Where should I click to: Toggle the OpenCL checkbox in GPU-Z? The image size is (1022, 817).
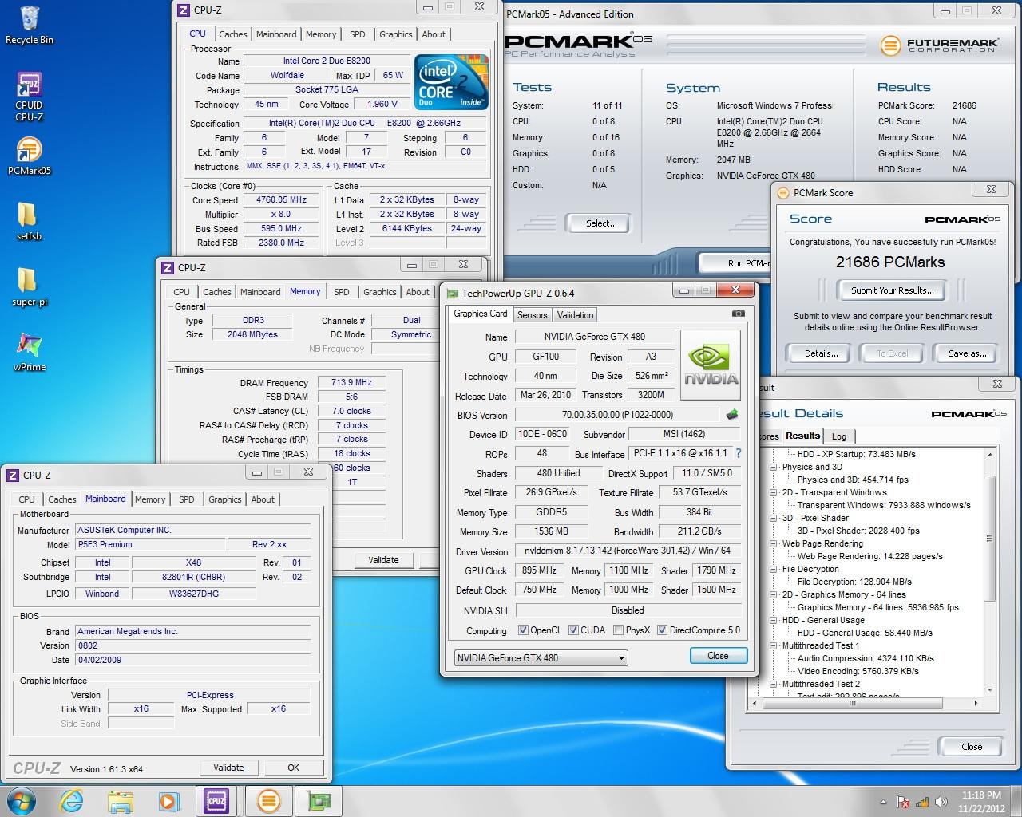pyautogui.click(x=523, y=630)
